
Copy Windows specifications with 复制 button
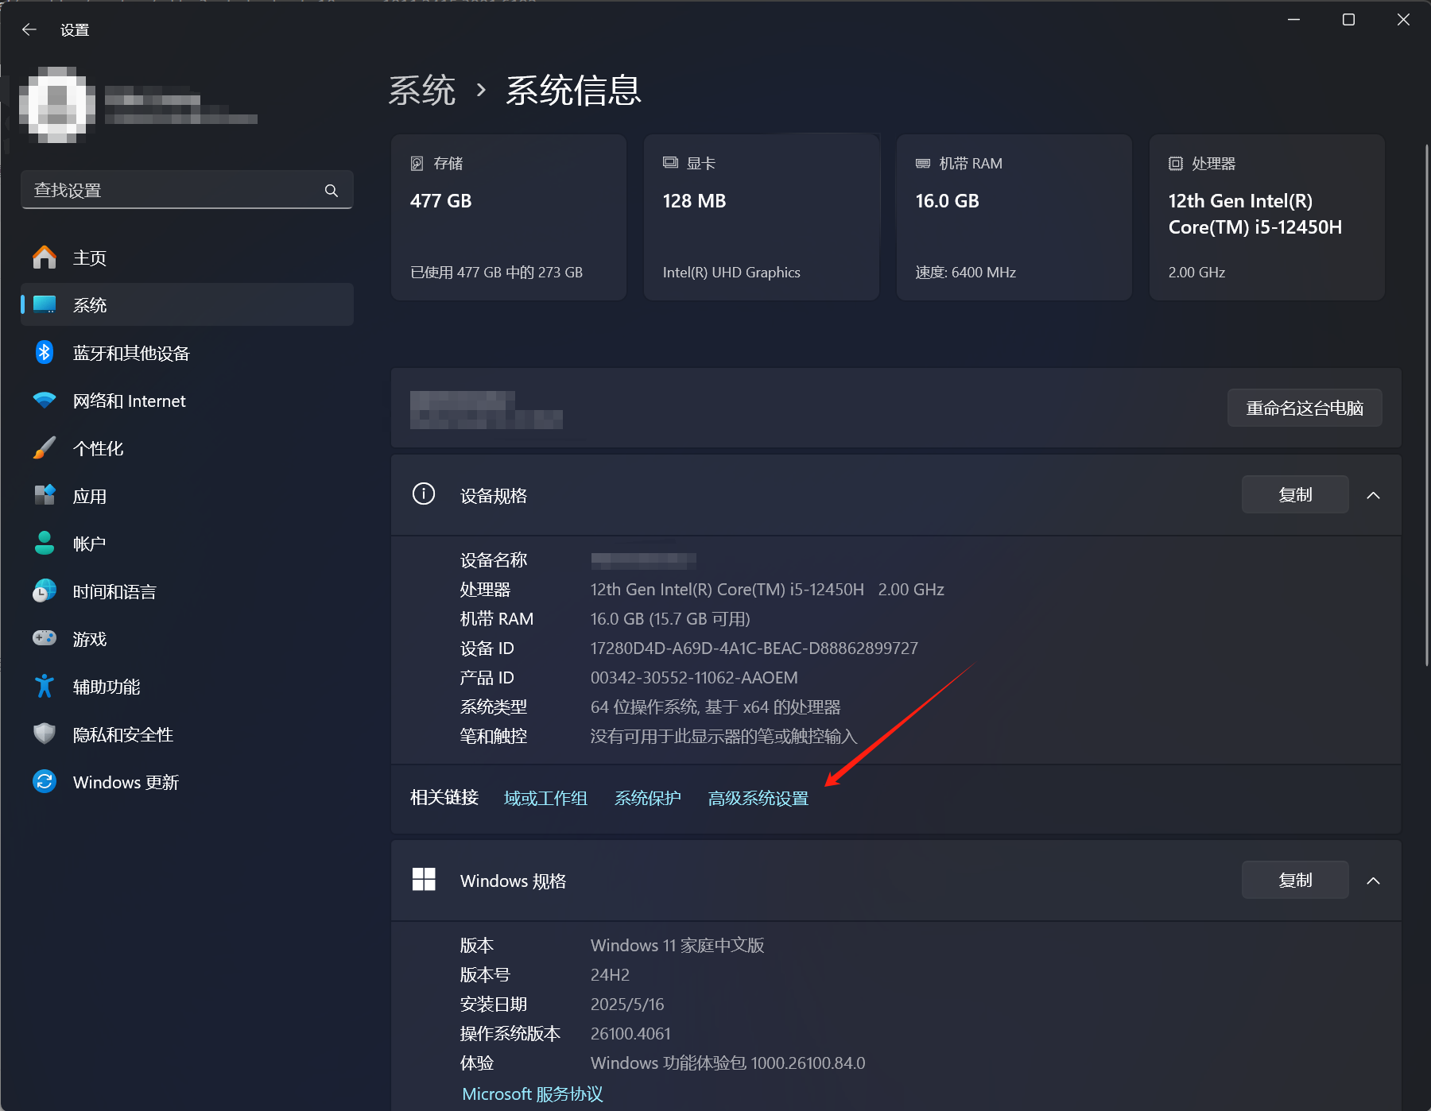1295,880
